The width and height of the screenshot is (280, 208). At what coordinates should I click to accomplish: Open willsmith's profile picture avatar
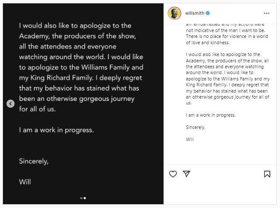pos(174,13)
